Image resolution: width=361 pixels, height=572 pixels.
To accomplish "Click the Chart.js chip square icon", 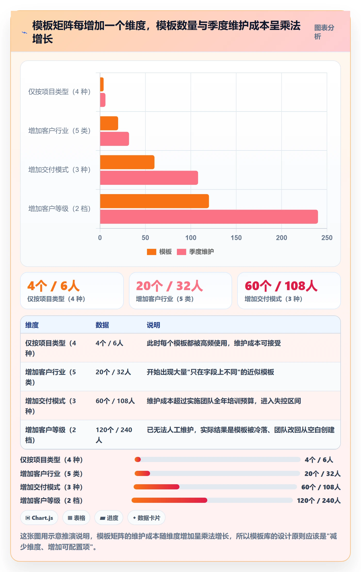I will [28, 518].
